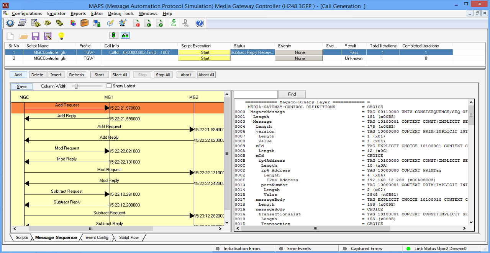
Task: Click the document icon with red D
Action: point(136,23)
